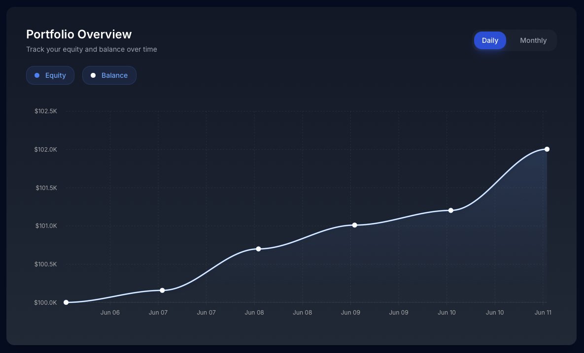Click the Jun 11 x-axis label
Viewport: 584px width, 353px height.
pos(543,313)
